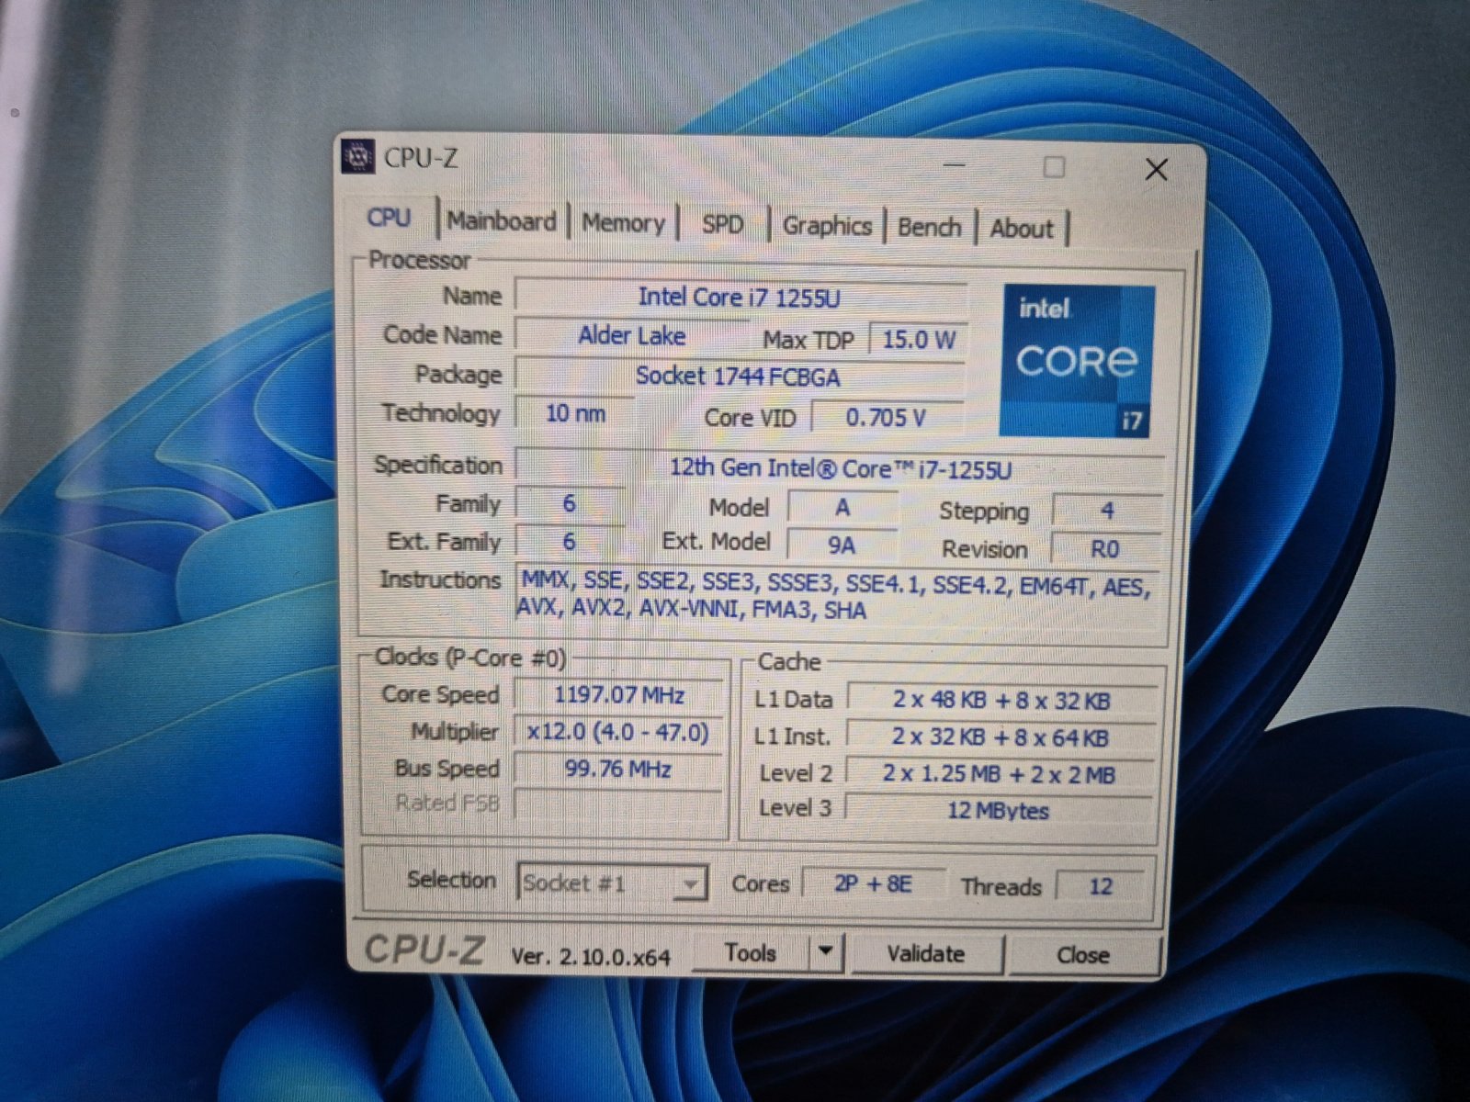Open the Bench tab
Viewport: 1470px width, 1102px height.
point(929,227)
